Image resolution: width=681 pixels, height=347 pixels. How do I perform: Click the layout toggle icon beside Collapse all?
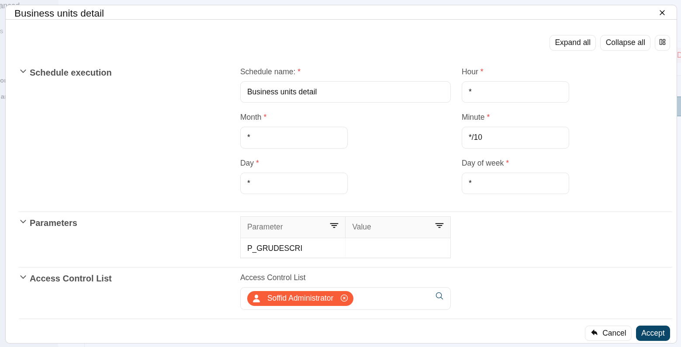(662, 42)
